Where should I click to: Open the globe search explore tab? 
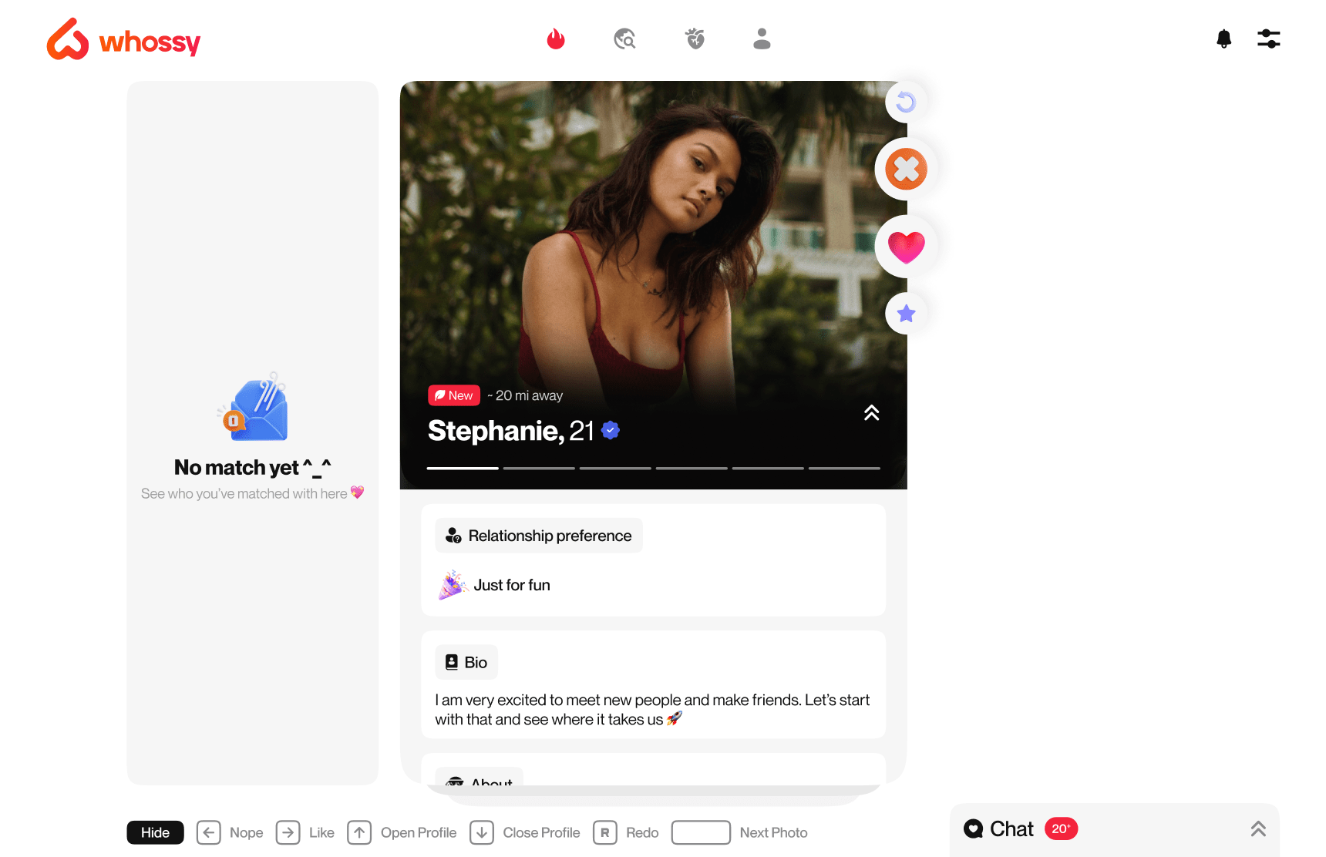(624, 39)
